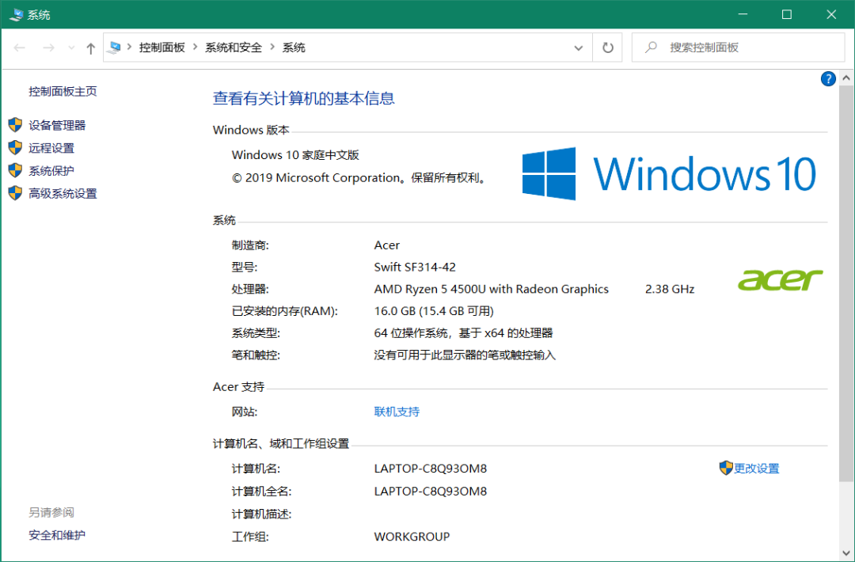Click RAM value '16.0 GB (15.4 GB 可用)'
The width and height of the screenshot is (855, 562).
coord(434,311)
